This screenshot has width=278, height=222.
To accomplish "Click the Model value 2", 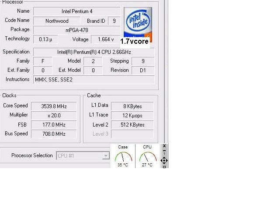I will click(93, 61).
